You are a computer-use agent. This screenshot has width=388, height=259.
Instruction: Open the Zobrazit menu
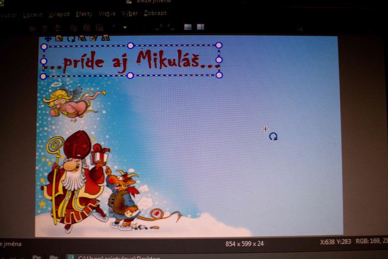pyautogui.click(x=155, y=13)
